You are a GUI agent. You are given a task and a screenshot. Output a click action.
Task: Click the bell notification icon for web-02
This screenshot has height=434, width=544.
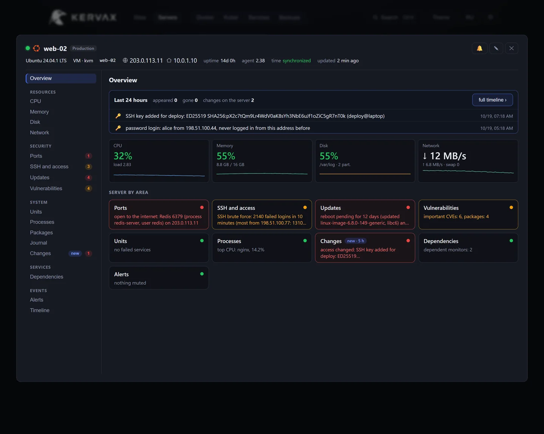[x=479, y=48]
